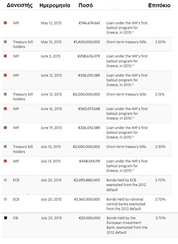Click the Δανειστής column header
Image resolution: width=178 pixels, height=244 pixels.
20,6
